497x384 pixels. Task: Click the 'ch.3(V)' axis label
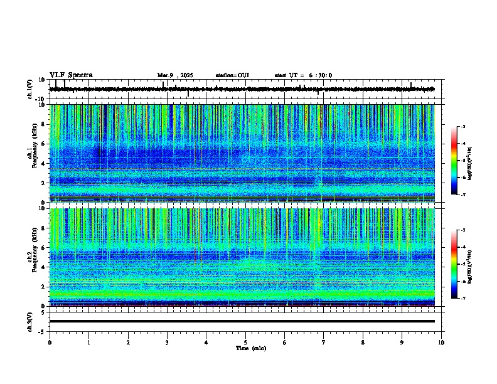[x=30, y=323]
